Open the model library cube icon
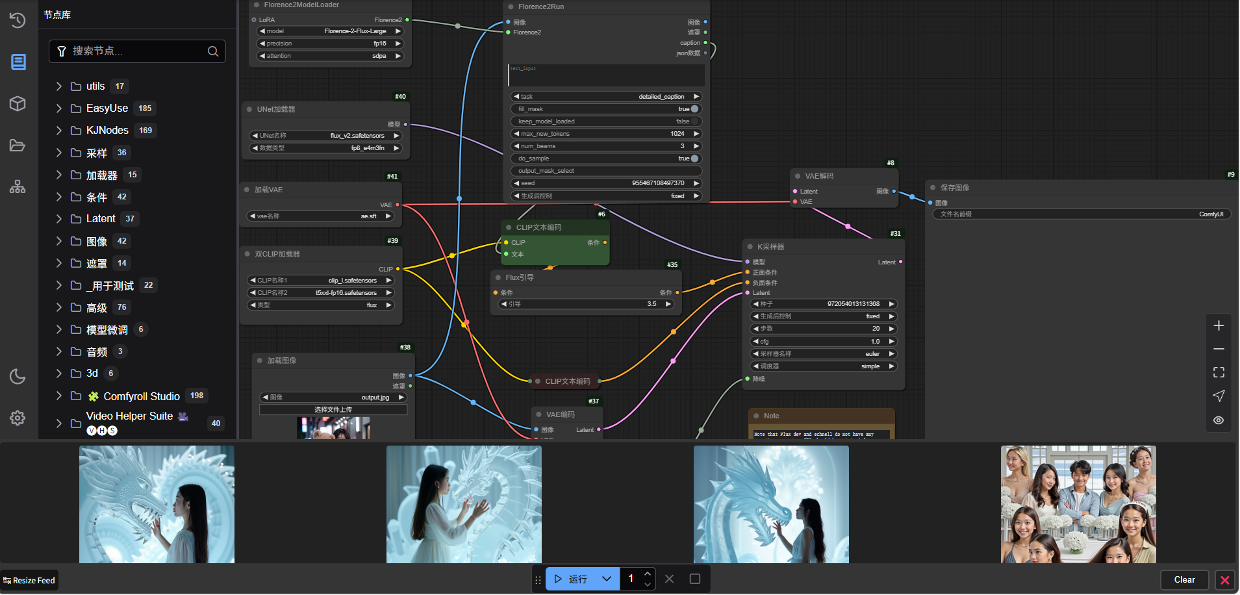The image size is (1240, 595). [x=18, y=103]
